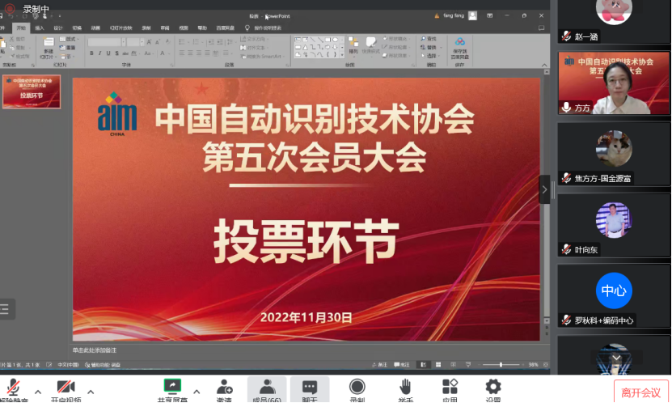The image size is (672, 403).
Task: Open 文字方向 text direction dropdown
Action: (x=255, y=39)
